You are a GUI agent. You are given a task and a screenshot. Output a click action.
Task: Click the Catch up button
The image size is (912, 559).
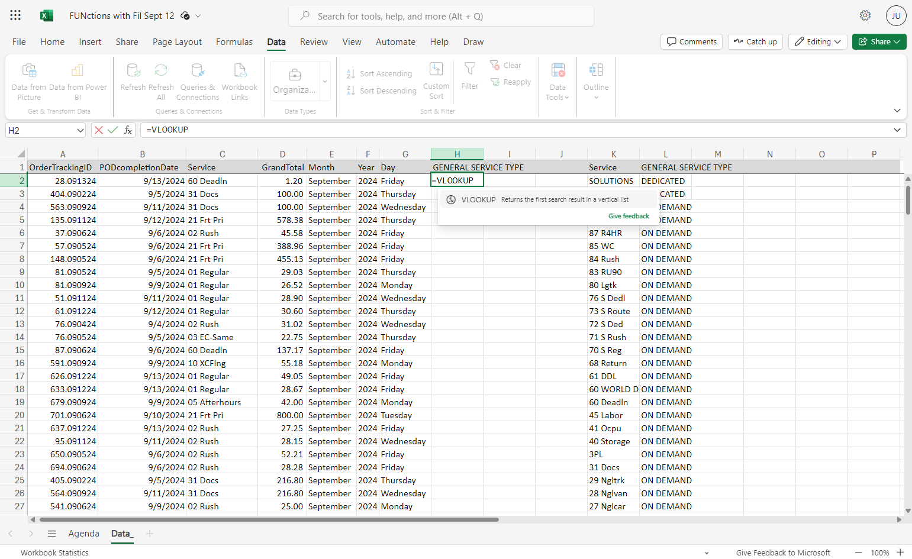[x=755, y=41]
